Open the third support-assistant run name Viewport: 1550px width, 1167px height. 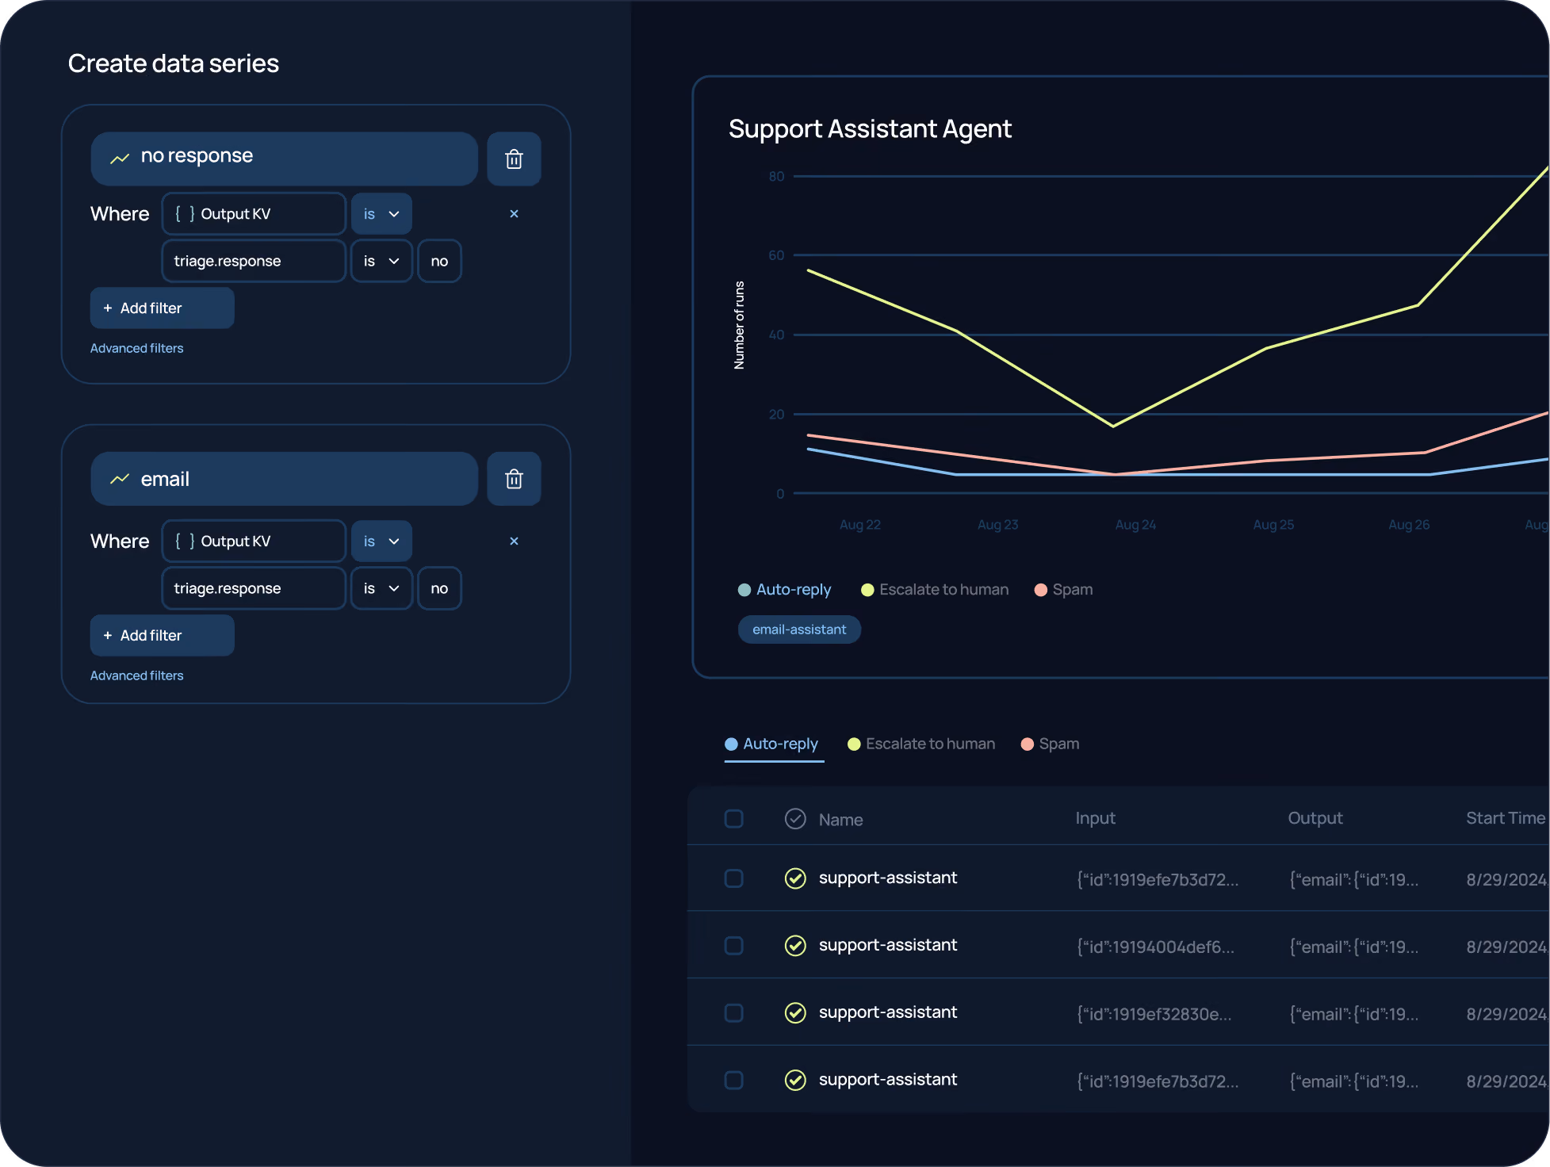(888, 1012)
